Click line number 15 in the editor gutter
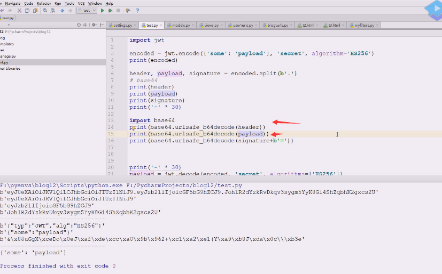442x274 pixels. (x=111, y=134)
